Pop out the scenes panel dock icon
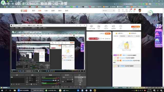Viewport: 164px width, 92px height. coord(24,75)
